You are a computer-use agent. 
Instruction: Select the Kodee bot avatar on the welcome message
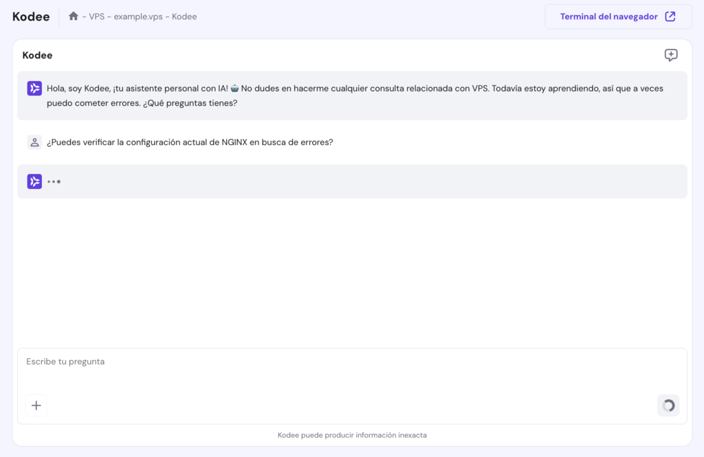(x=34, y=88)
